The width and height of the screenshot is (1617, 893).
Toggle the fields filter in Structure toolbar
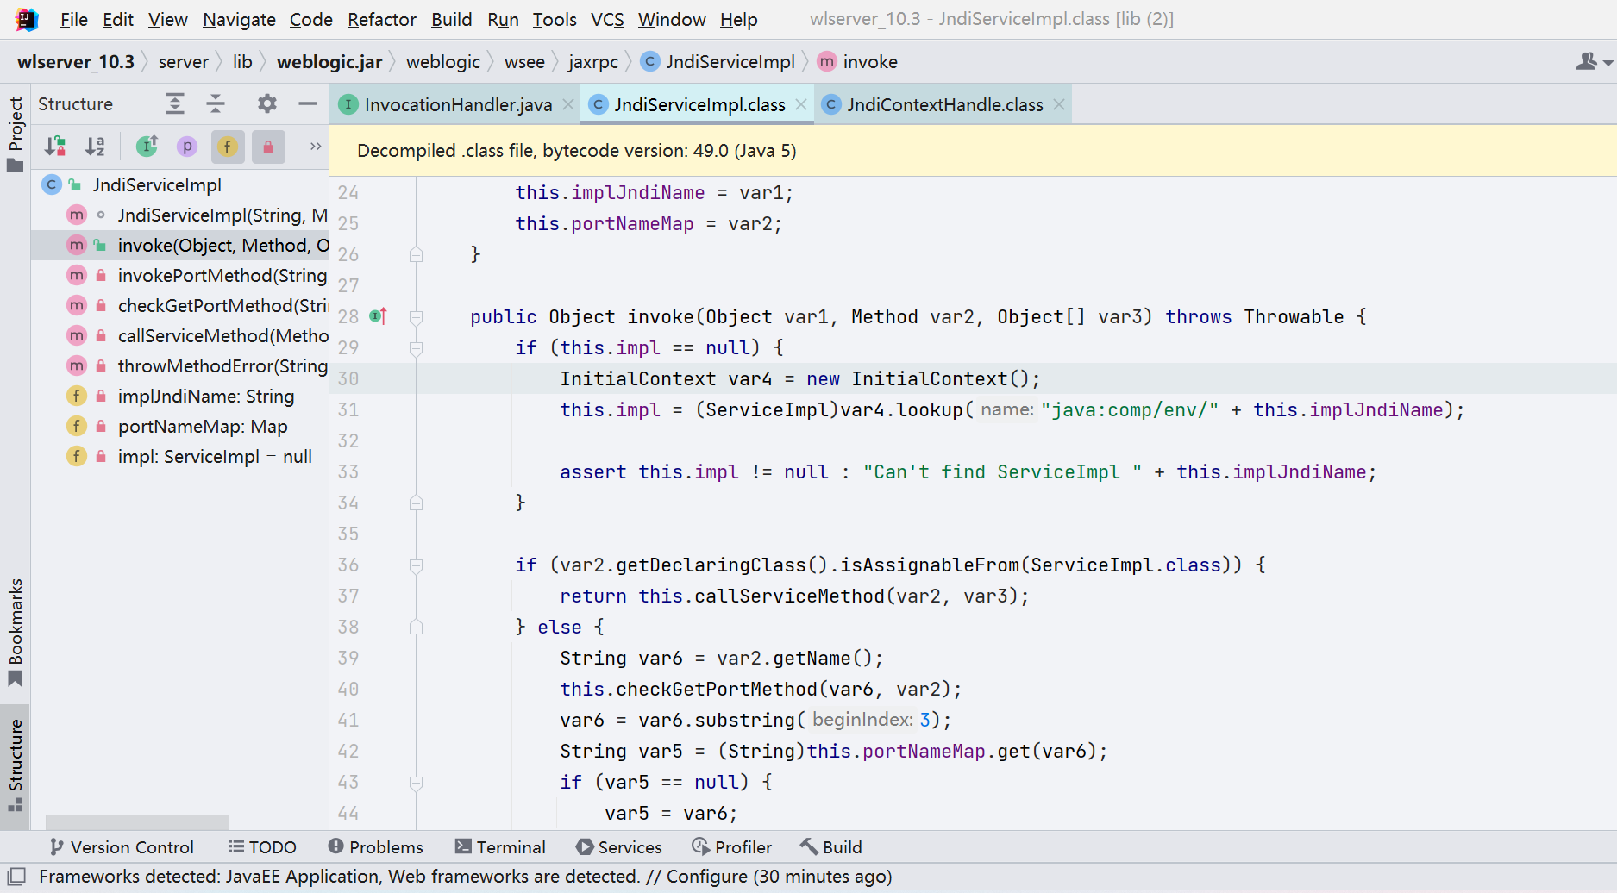227,147
